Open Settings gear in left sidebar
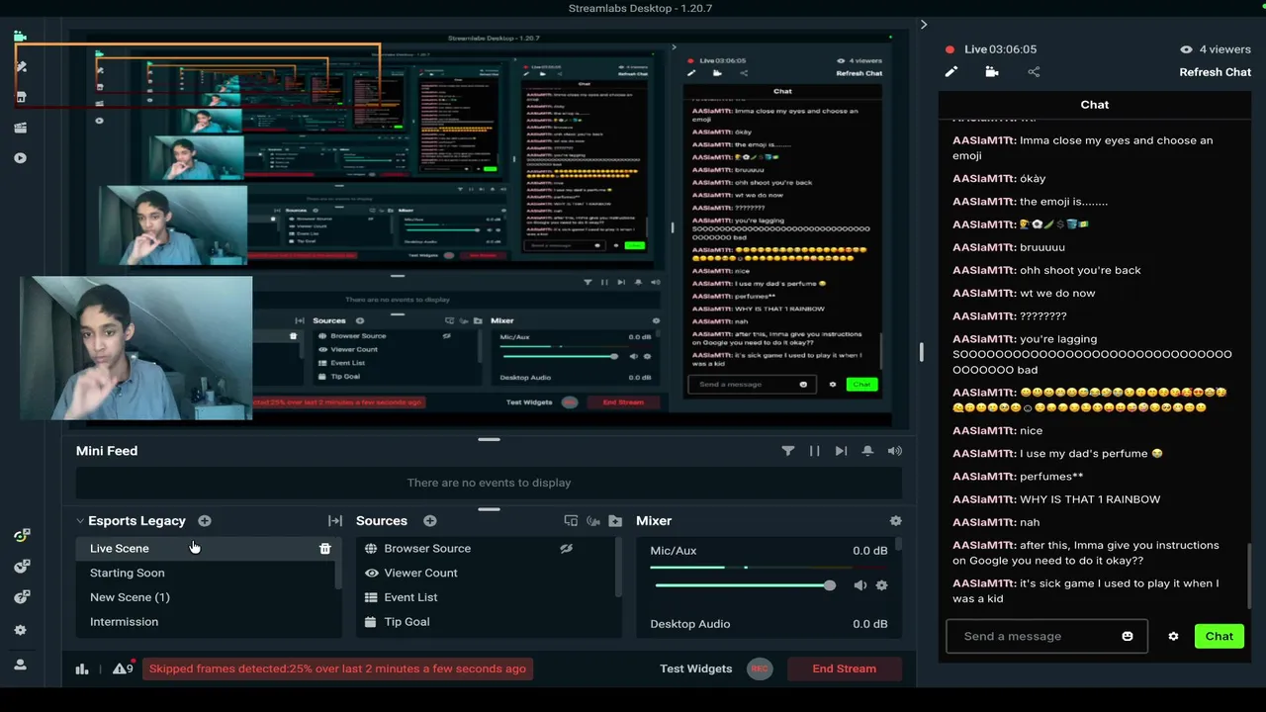Image resolution: width=1266 pixels, height=712 pixels. coord(21,630)
